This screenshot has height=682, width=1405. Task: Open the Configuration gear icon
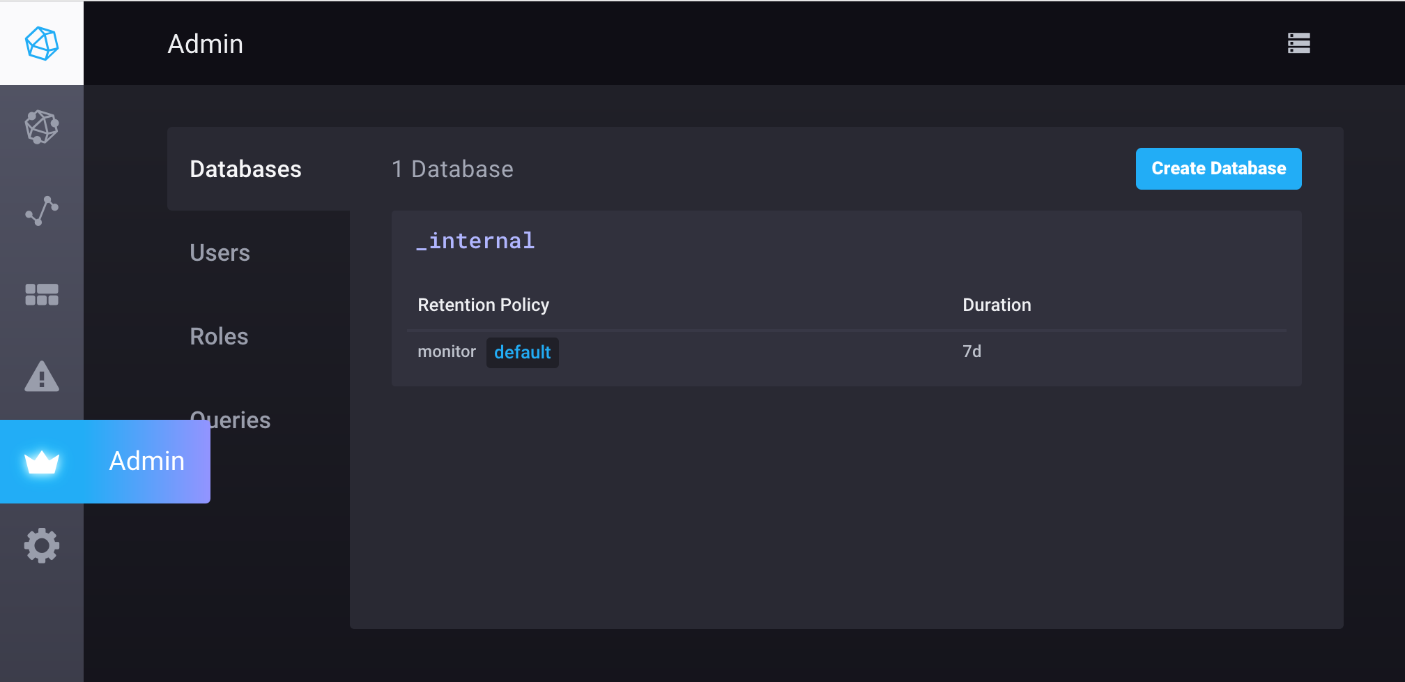[x=41, y=545]
